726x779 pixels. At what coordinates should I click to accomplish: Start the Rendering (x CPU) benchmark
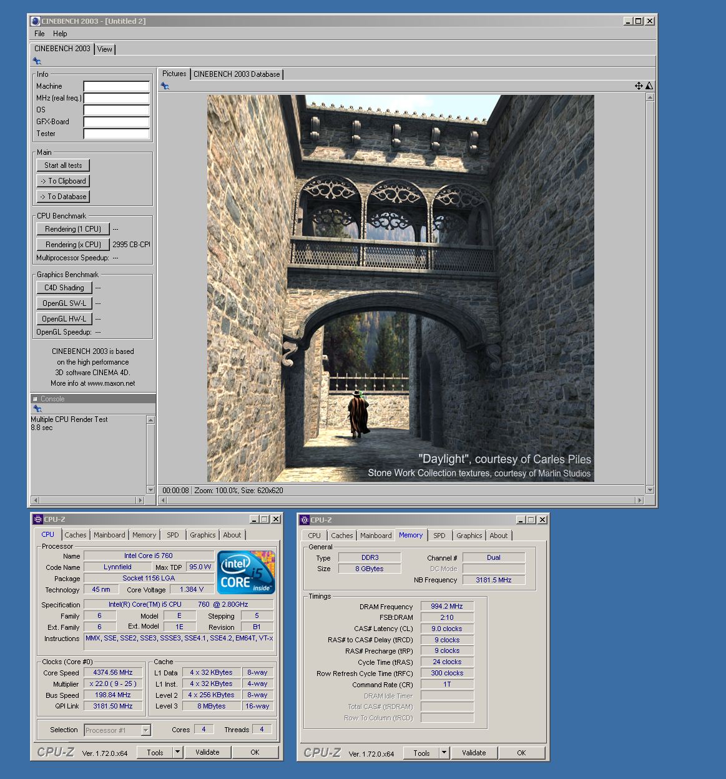pyautogui.click(x=73, y=245)
